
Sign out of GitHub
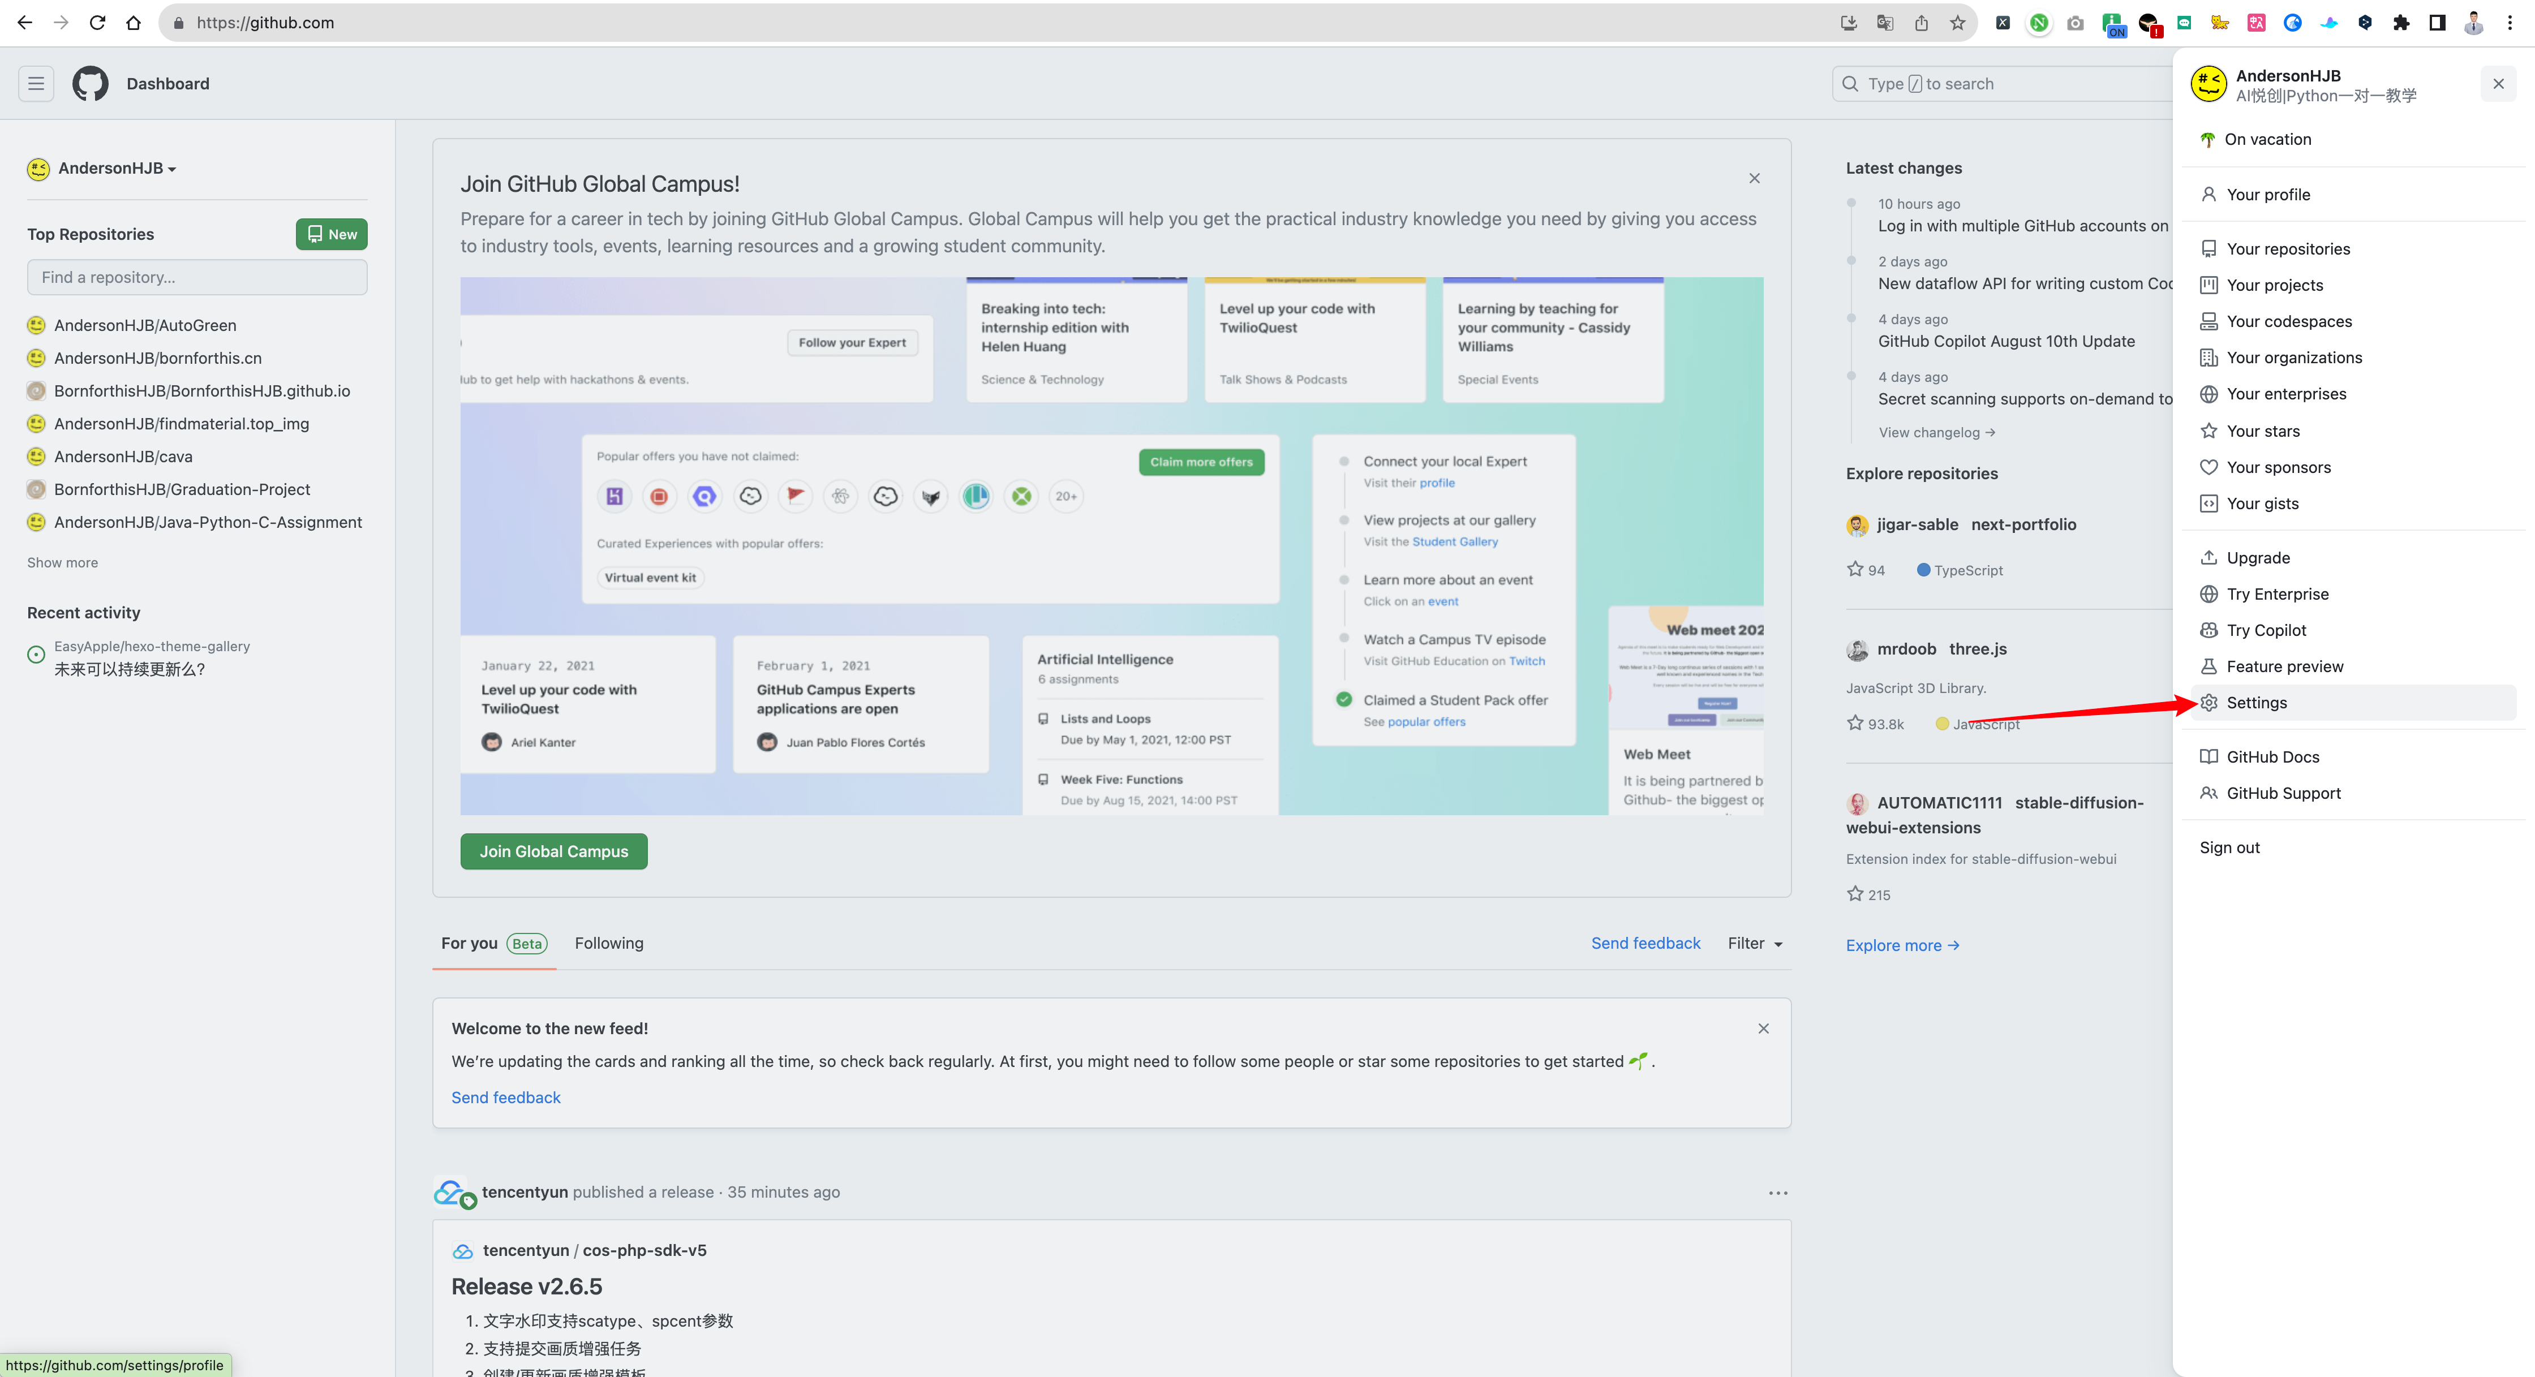(x=2354, y=848)
